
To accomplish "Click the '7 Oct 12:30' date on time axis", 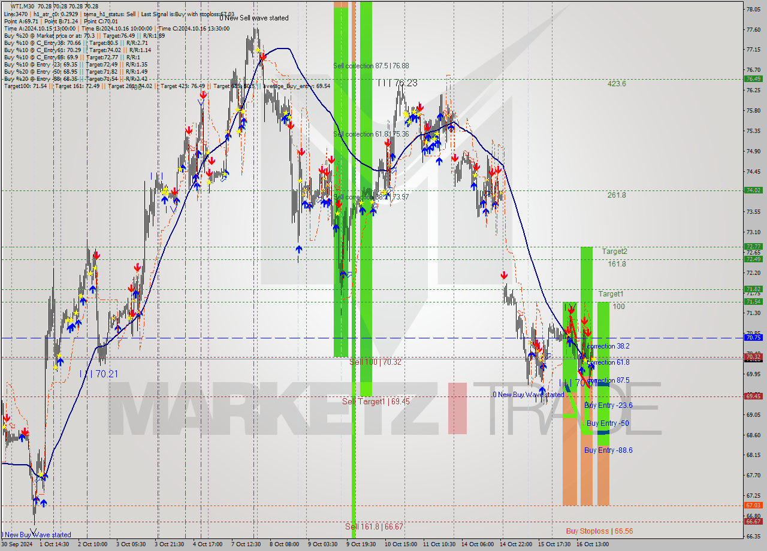I will [x=246, y=544].
